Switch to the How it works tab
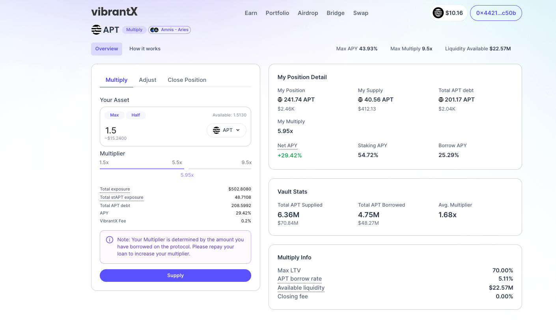This screenshot has width=556, height=320. click(145, 49)
